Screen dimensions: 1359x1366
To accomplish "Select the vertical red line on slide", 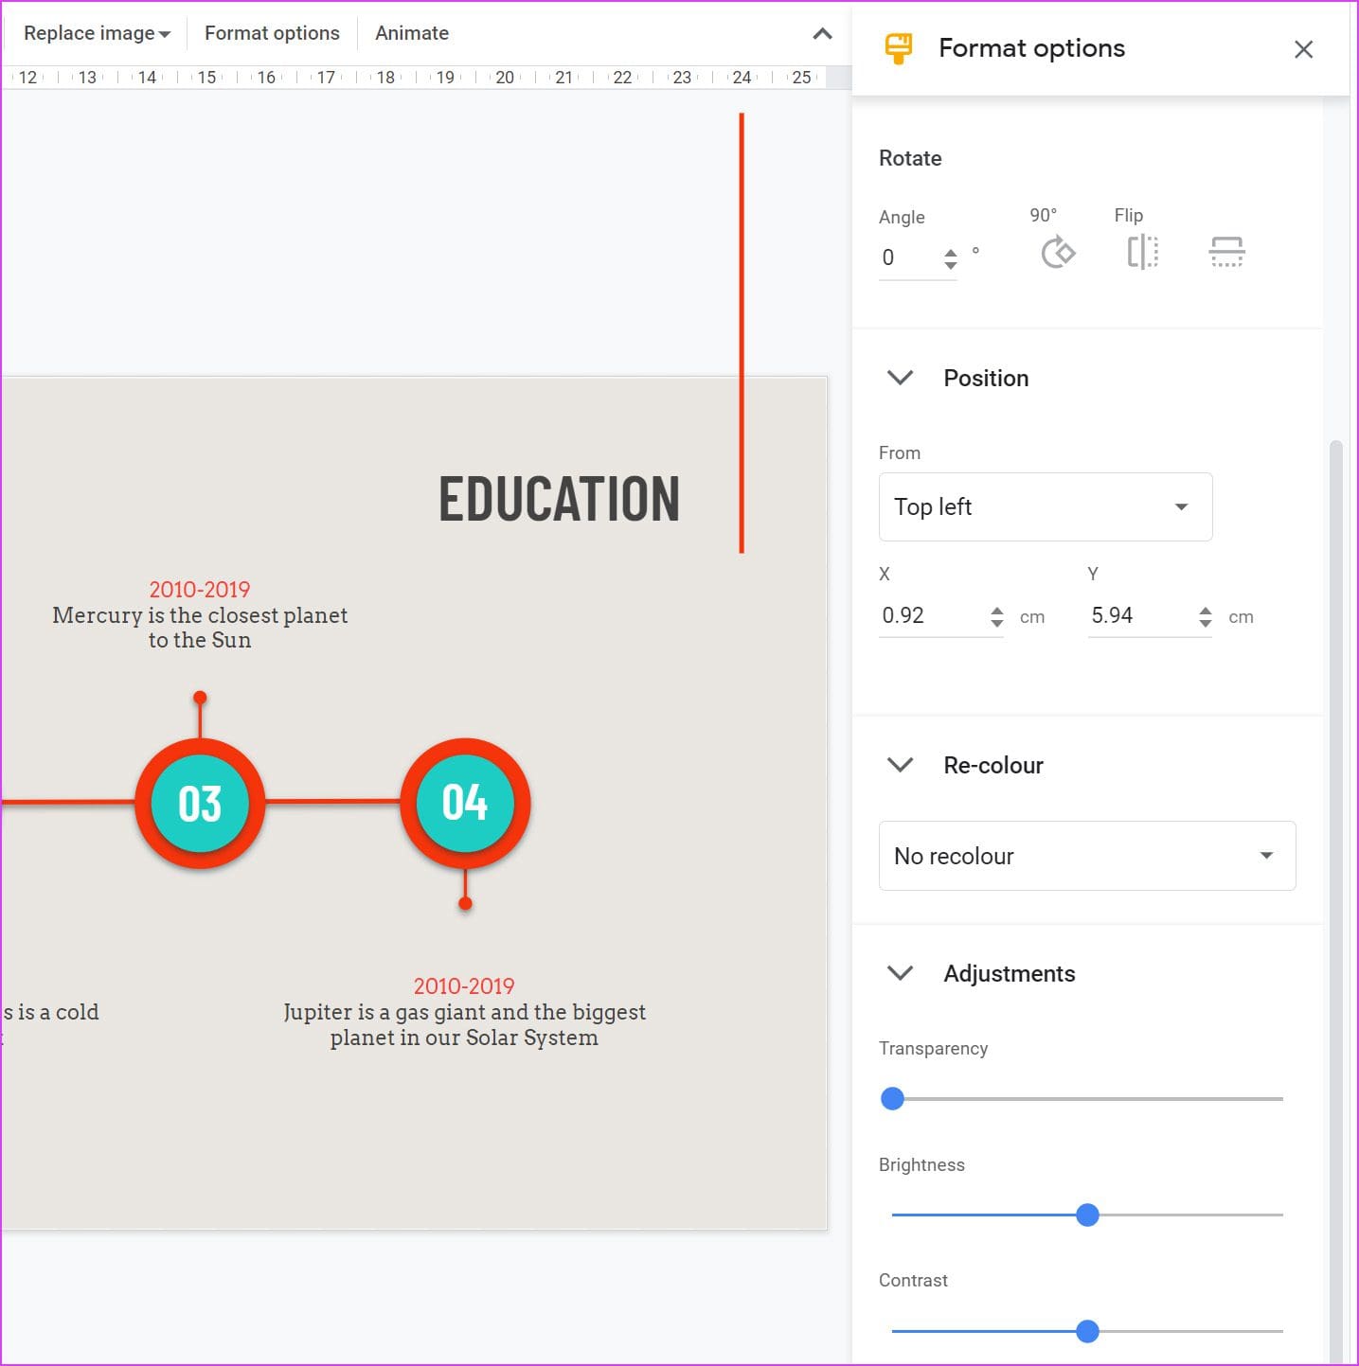I will pos(742,332).
